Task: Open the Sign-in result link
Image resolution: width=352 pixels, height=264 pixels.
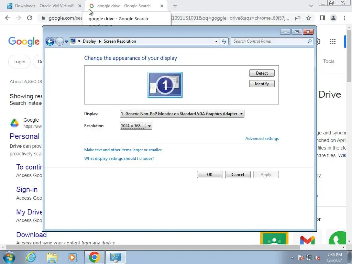Action: (27, 189)
